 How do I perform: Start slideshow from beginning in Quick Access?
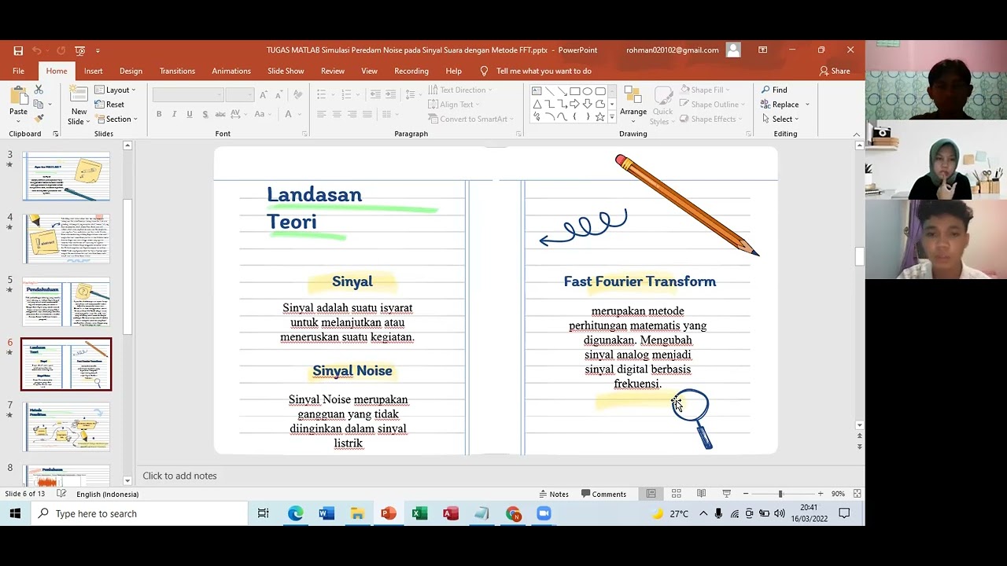[x=79, y=50]
